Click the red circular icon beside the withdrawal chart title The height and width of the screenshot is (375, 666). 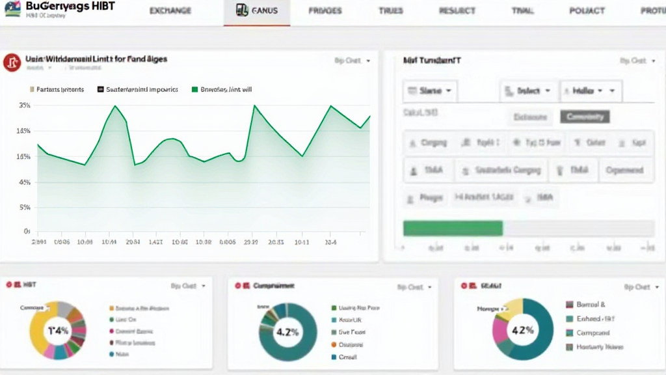(12, 62)
